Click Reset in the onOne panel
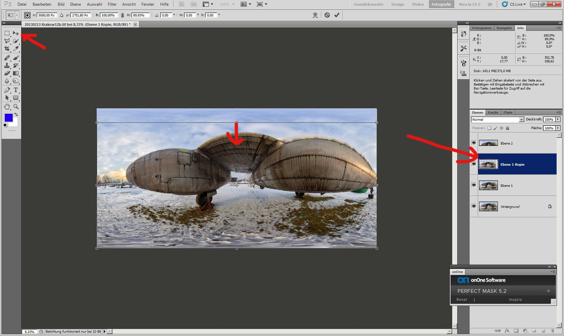 point(462,299)
